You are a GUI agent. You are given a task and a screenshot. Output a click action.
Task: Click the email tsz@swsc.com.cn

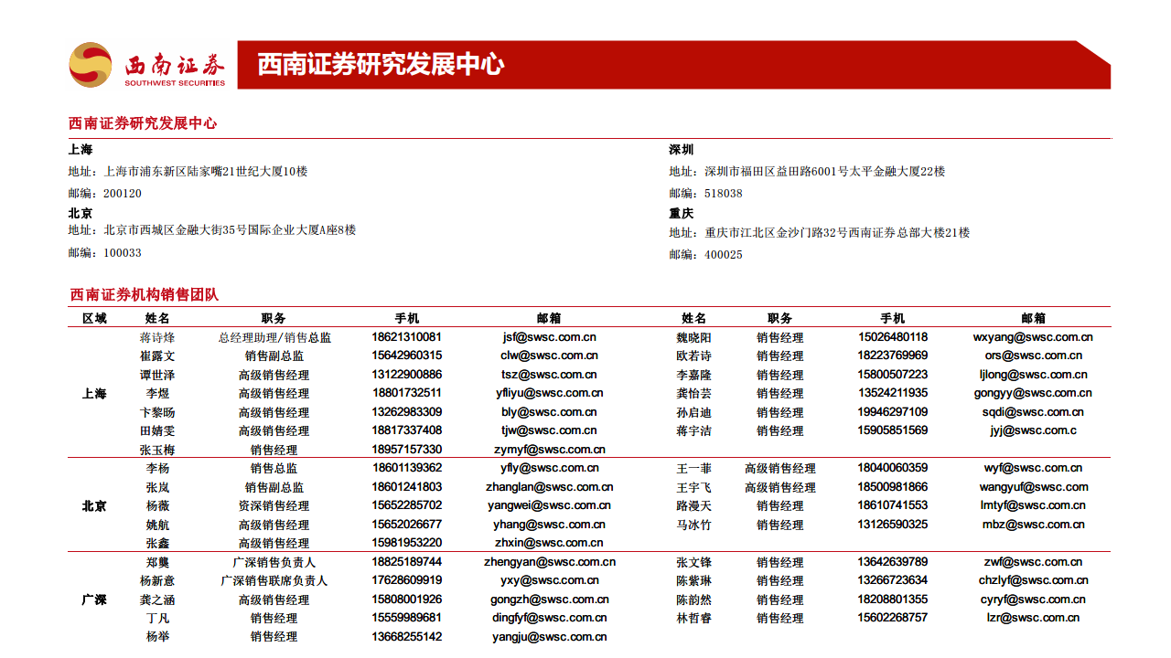(x=549, y=375)
